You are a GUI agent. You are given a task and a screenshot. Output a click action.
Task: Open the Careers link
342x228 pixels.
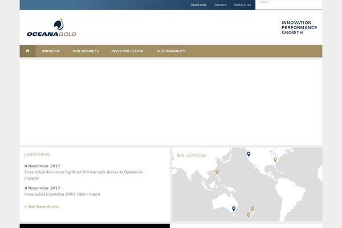click(x=220, y=5)
